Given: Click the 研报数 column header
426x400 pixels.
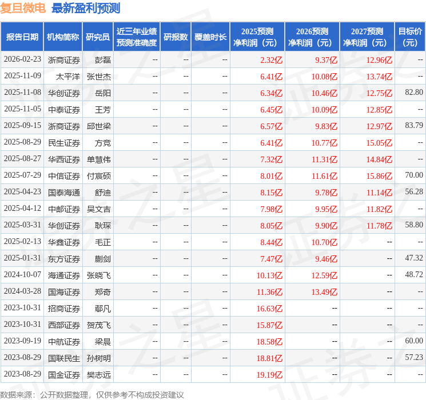Looking at the screenshot, I should click(x=176, y=37).
